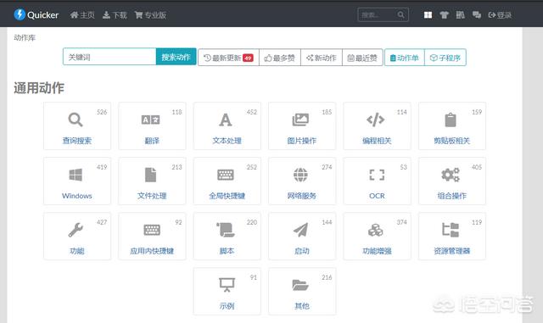Click the grid icon in top bar
The image size is (543, 323).
pos(428,15)
